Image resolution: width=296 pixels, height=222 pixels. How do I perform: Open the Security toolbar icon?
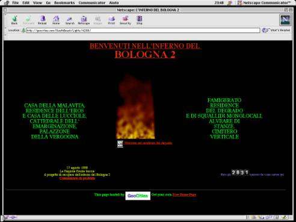coord(125,20)
